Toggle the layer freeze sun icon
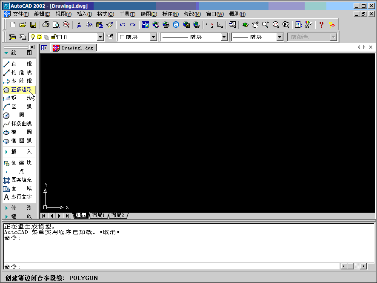The height and width of the screenshot is (283, 377). click(39, 38)
